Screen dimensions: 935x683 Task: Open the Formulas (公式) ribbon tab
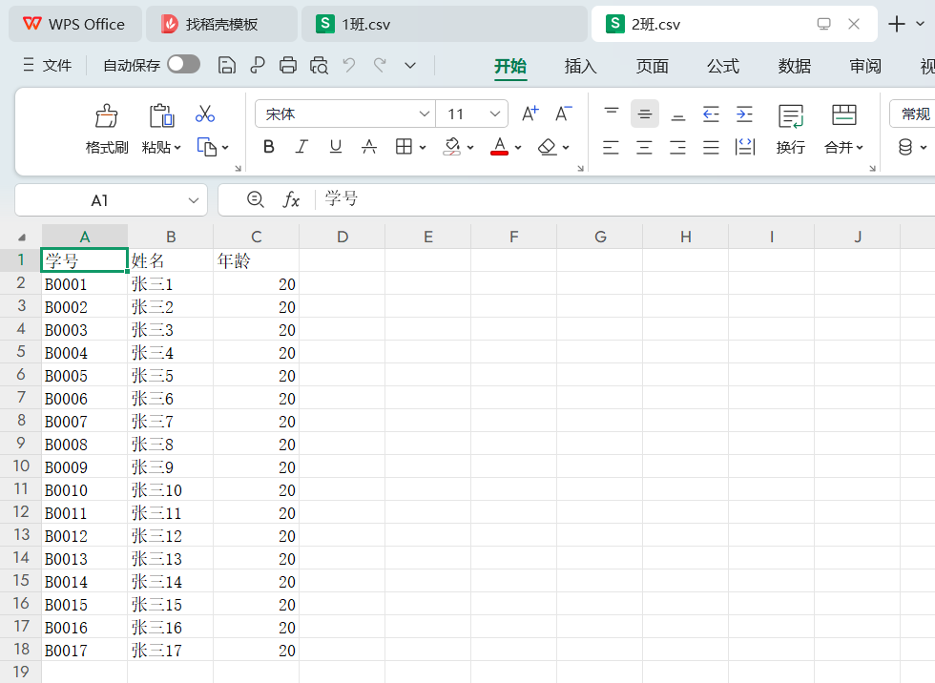coord(723,66)
